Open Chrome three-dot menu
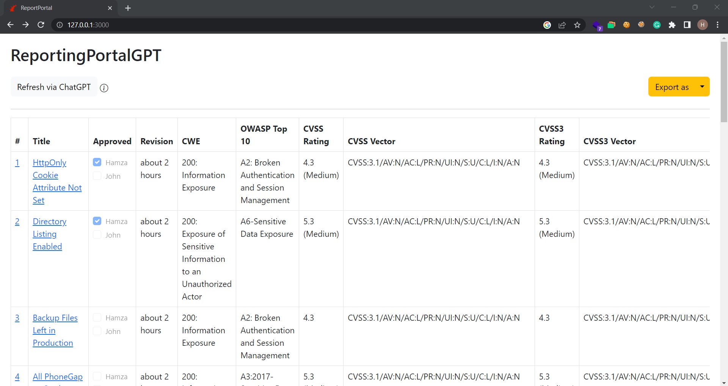Screen dimensions: 728x386 pyautogui.click(x=717, y=25)
